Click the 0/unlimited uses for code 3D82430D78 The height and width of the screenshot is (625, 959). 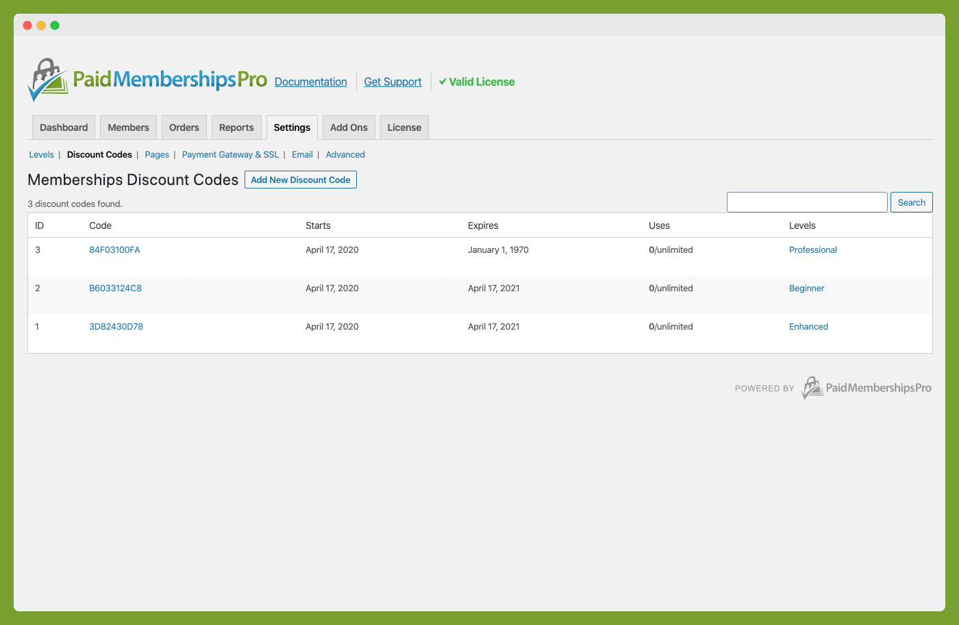(671, 327)
